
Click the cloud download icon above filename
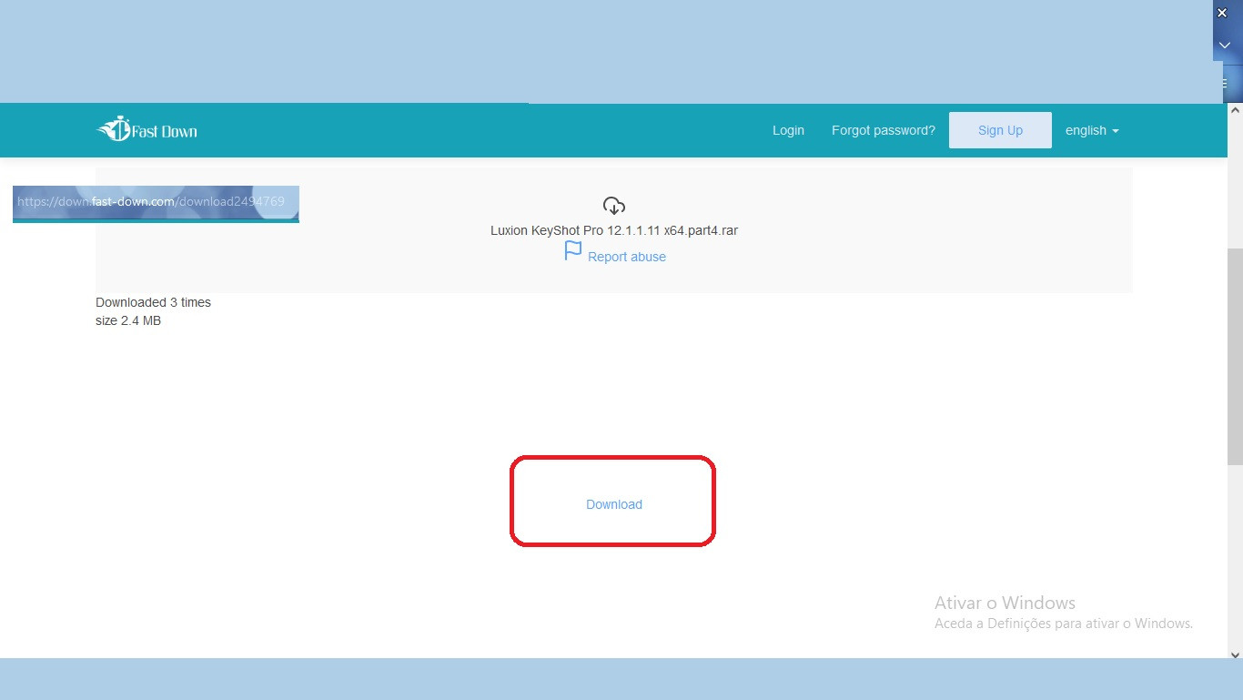coord(614,206)
